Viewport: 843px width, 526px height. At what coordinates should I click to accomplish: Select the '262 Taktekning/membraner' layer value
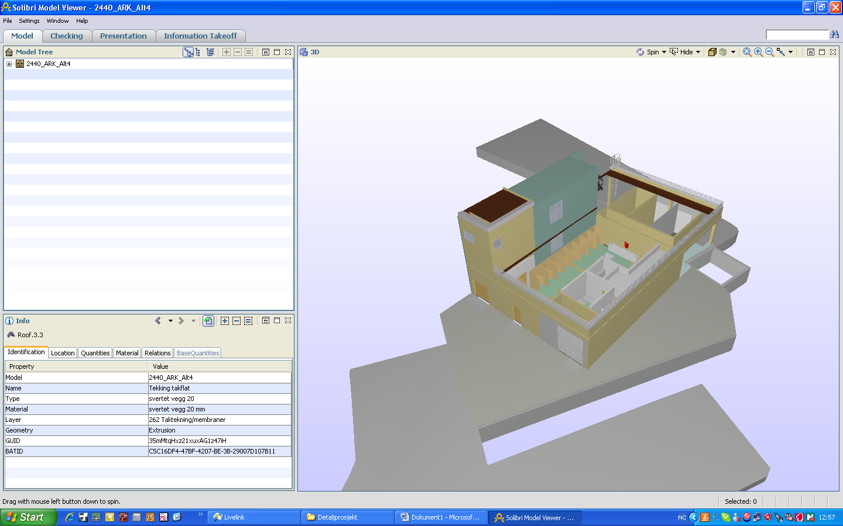point(220,420)
